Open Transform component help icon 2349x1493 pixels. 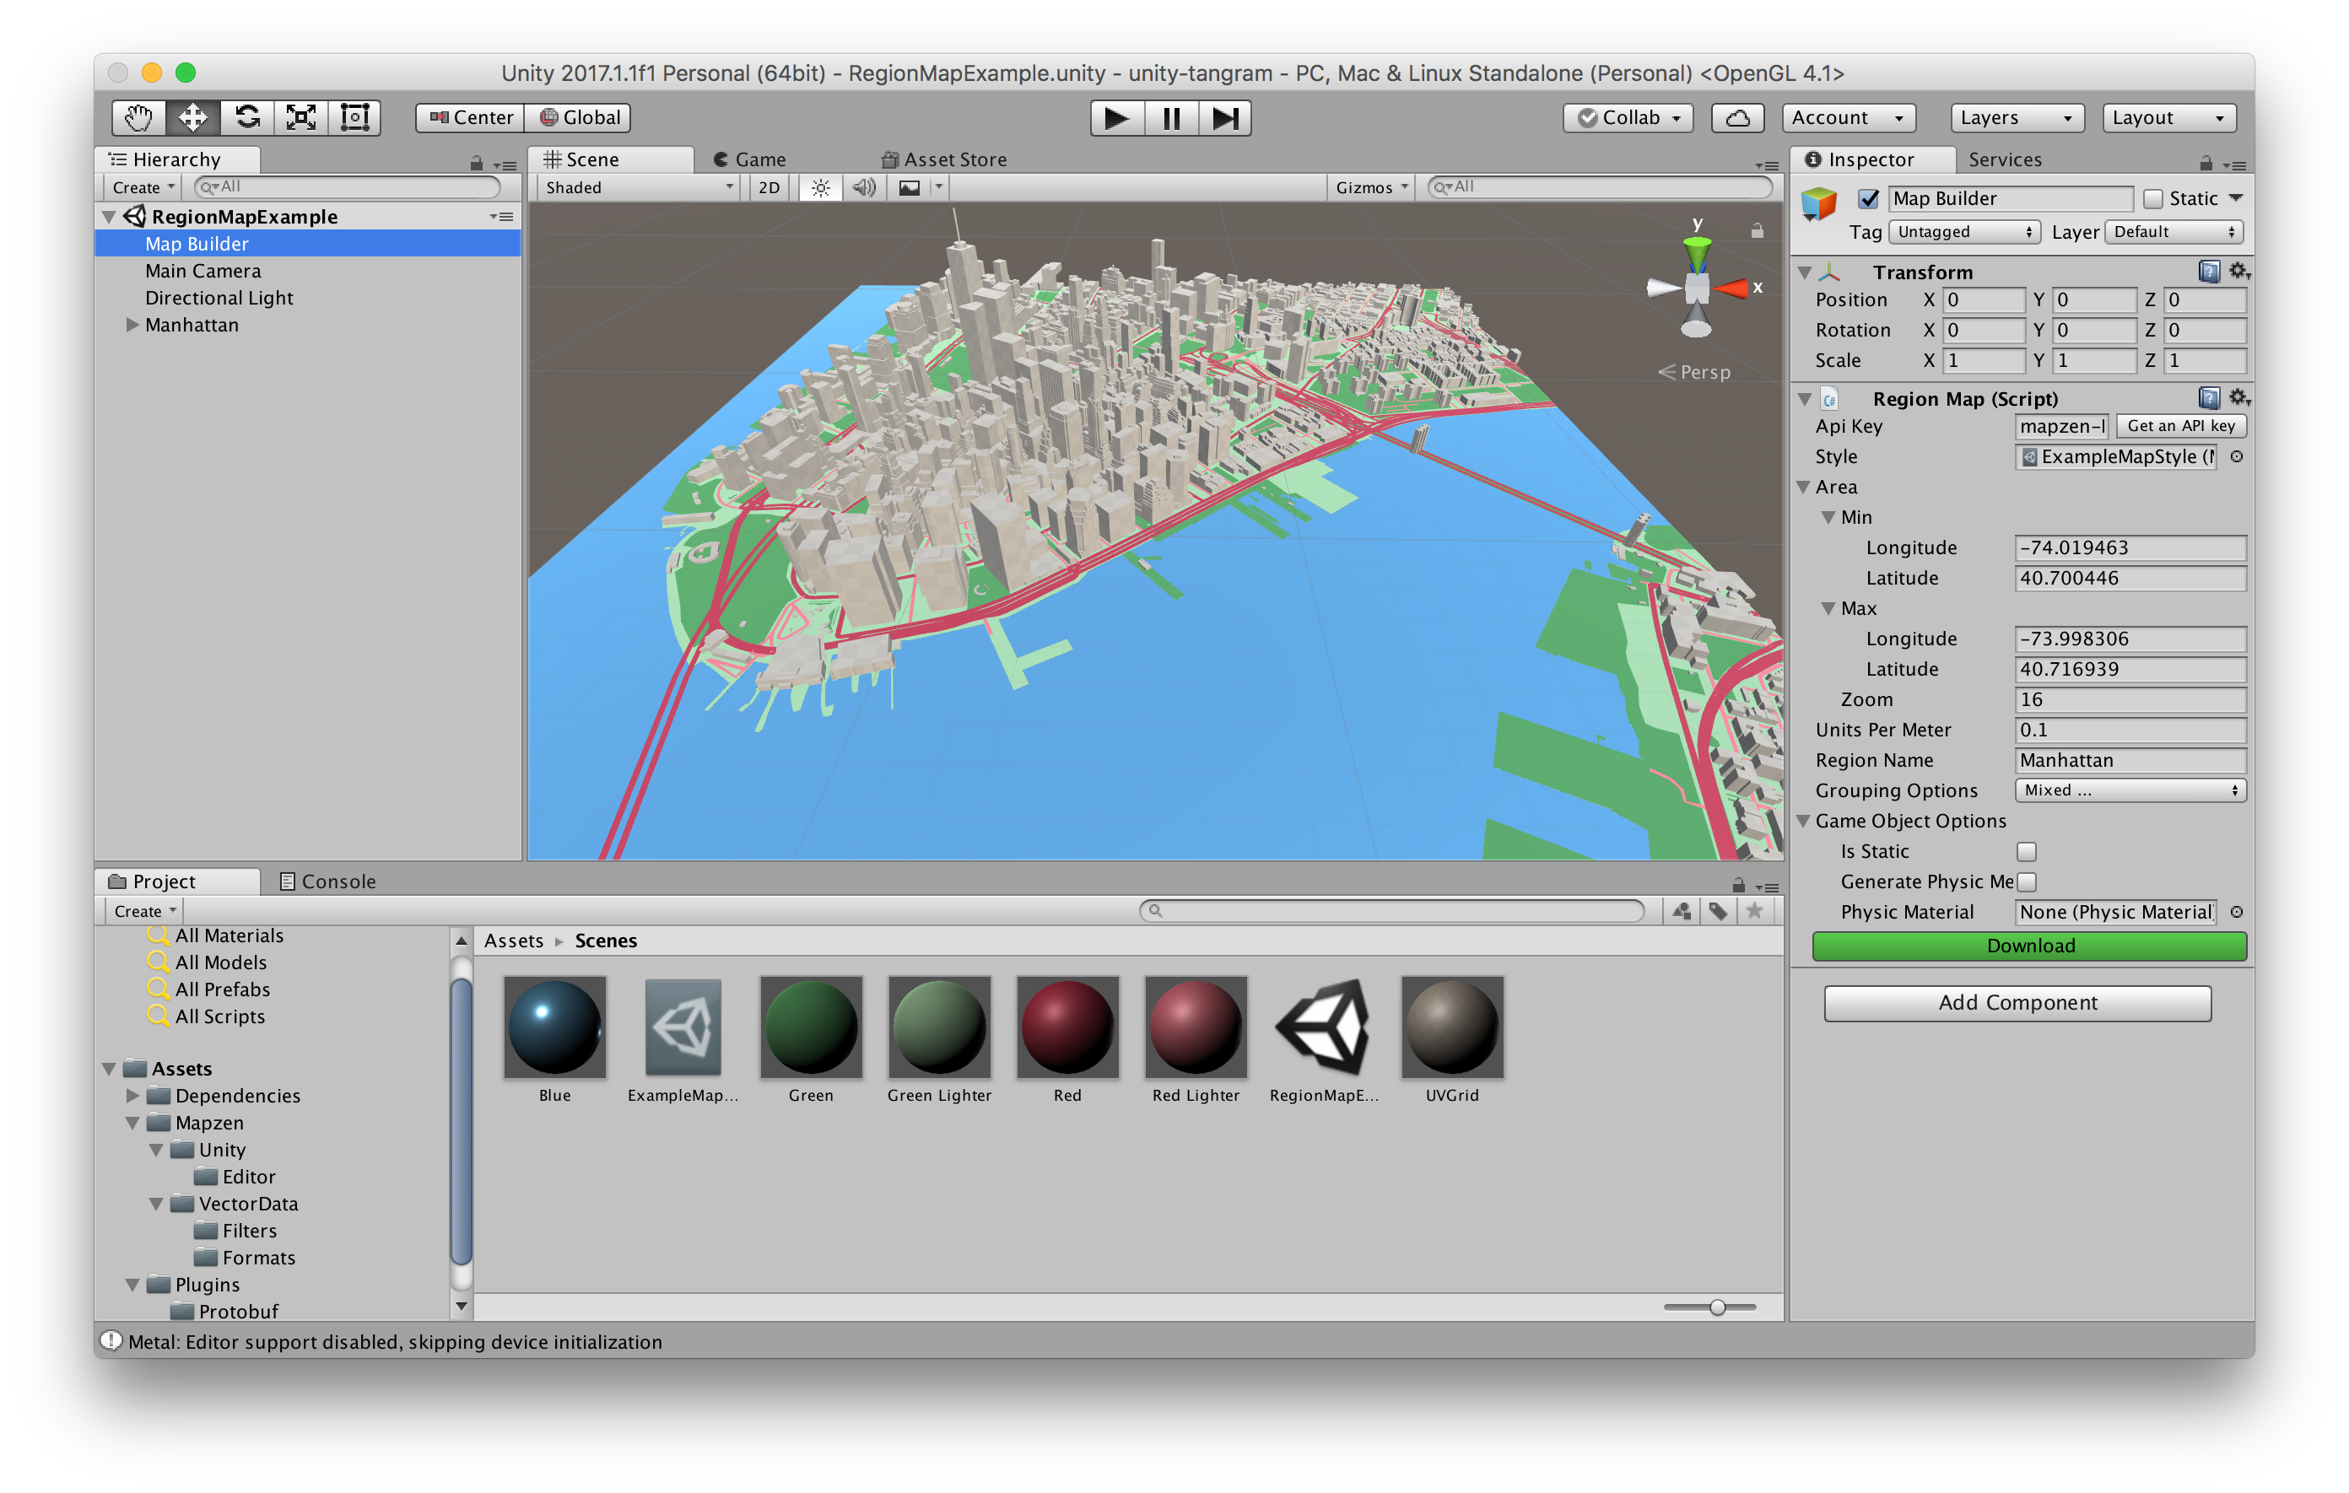[x=2210, y=271]
